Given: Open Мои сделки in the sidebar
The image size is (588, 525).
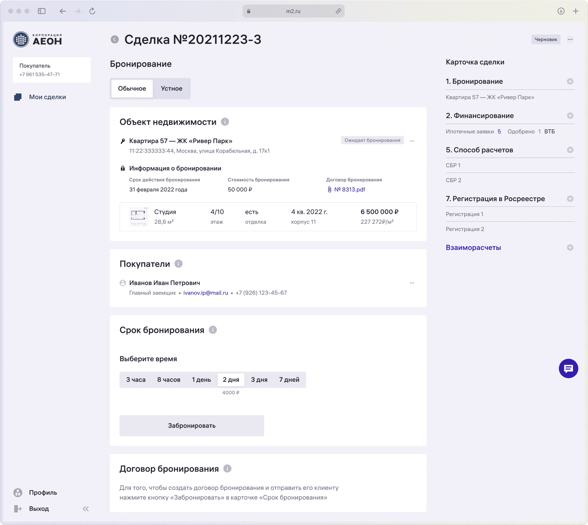Looking at the screenshot, I should 47,97.
